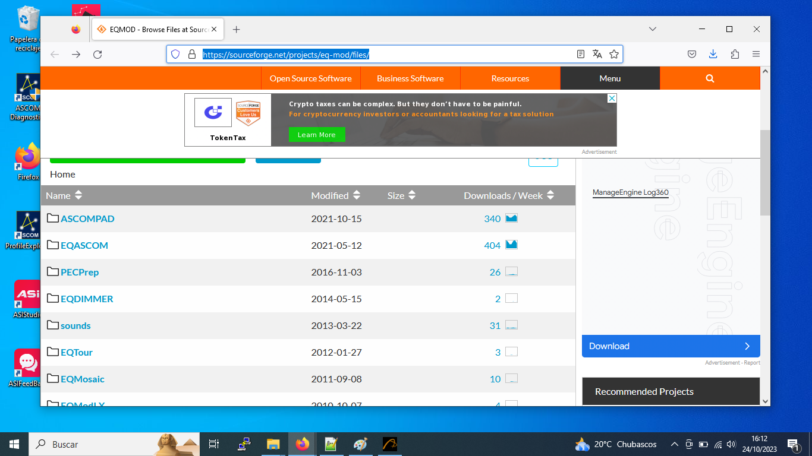Click the SourceForge search magnifier icon
Screen dimensions: 812x456
coord(710,78)
